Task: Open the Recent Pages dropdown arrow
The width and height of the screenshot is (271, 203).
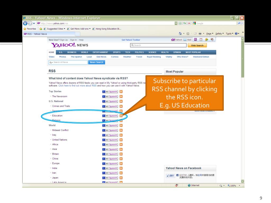Action: pyautogui.click(x=34, y=24)
